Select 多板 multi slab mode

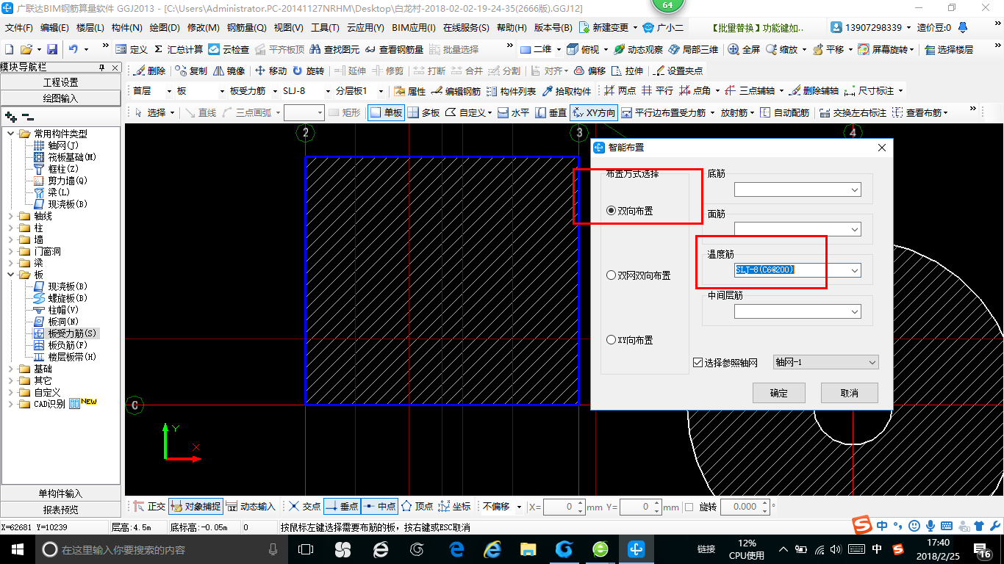coord(423,112)
